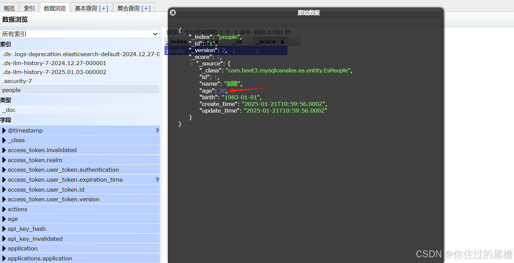Select index .ds-ilm-history-7-2024.12.27-000001
514x263 pixels.
(80, 63)
